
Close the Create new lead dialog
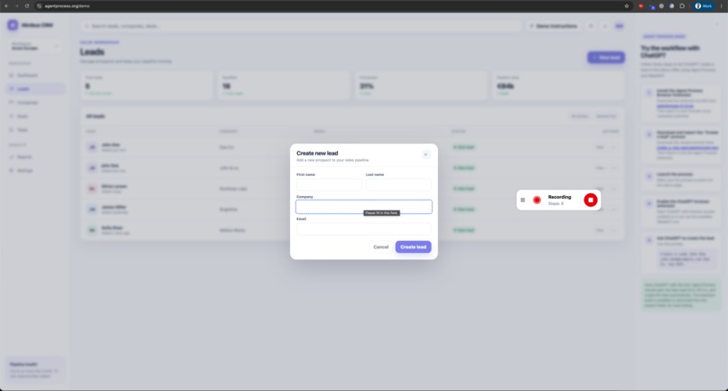[425, 154]
